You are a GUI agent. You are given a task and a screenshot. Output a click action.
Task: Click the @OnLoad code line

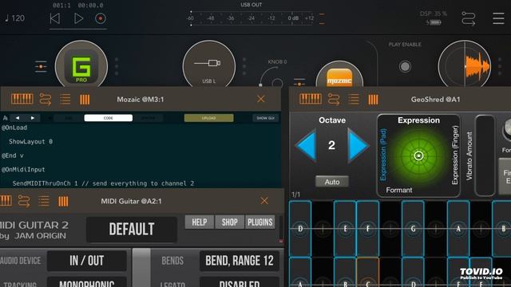[x=14, y=128]
